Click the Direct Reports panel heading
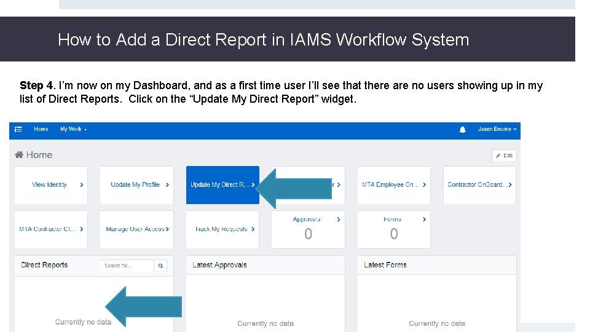 (x=44, y=265)
